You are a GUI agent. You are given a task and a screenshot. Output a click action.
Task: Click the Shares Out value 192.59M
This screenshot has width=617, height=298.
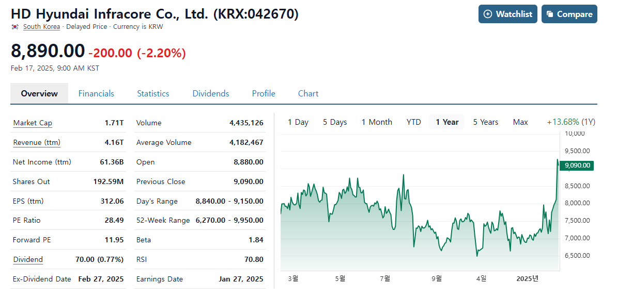point(110,182)
